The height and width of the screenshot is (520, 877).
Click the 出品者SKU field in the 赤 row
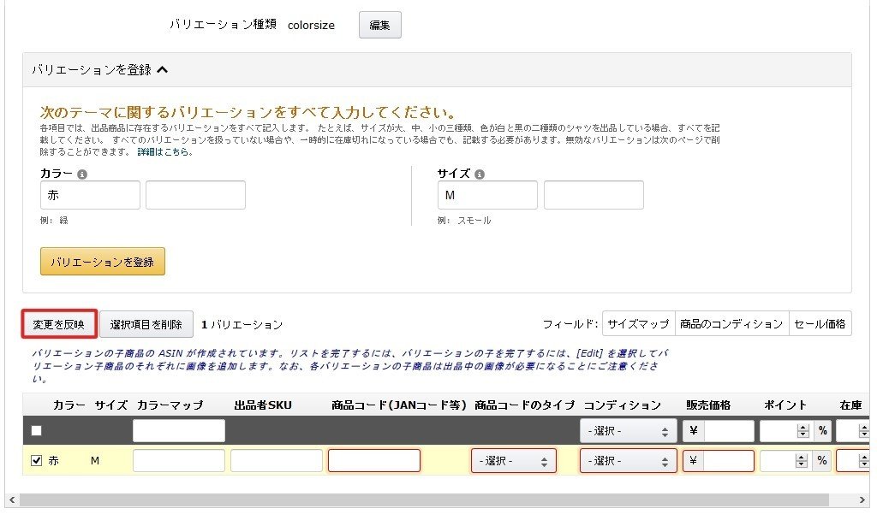pyautogui.click(x=277, y=461)
